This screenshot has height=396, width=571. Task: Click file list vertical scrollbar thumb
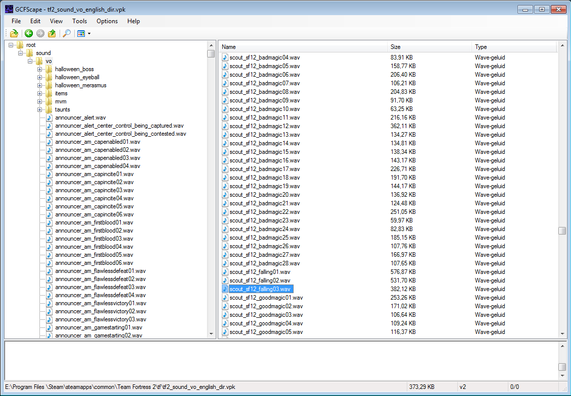click(562, 231)
